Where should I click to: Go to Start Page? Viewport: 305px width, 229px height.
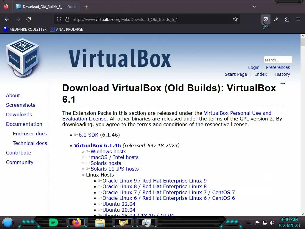[x=236, y=74]
